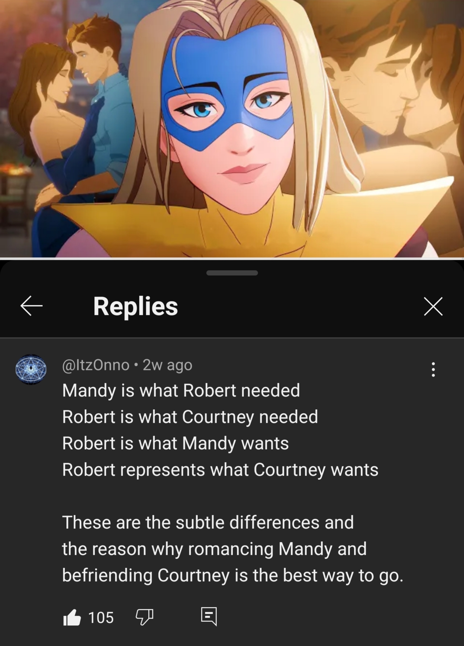The height and width of the screenshot is (646, 464).
Task: Tap the video player showing the masked blonde woman
Action: [x=232, y=129]
